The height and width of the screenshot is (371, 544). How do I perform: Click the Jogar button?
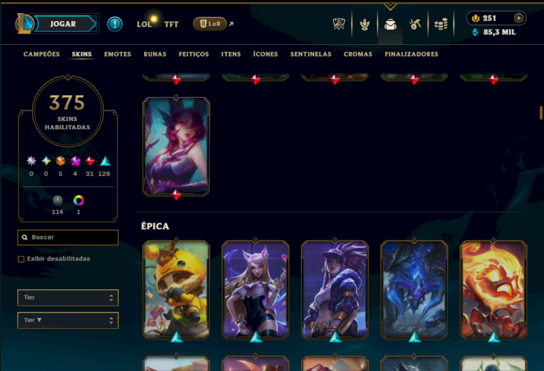63,24
